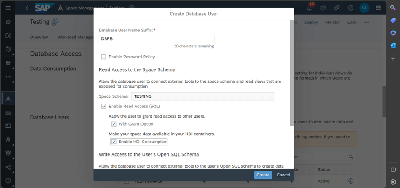Open the browser sidebar shopping tag icon
400x188 pixels.
[x=393, y=20]
